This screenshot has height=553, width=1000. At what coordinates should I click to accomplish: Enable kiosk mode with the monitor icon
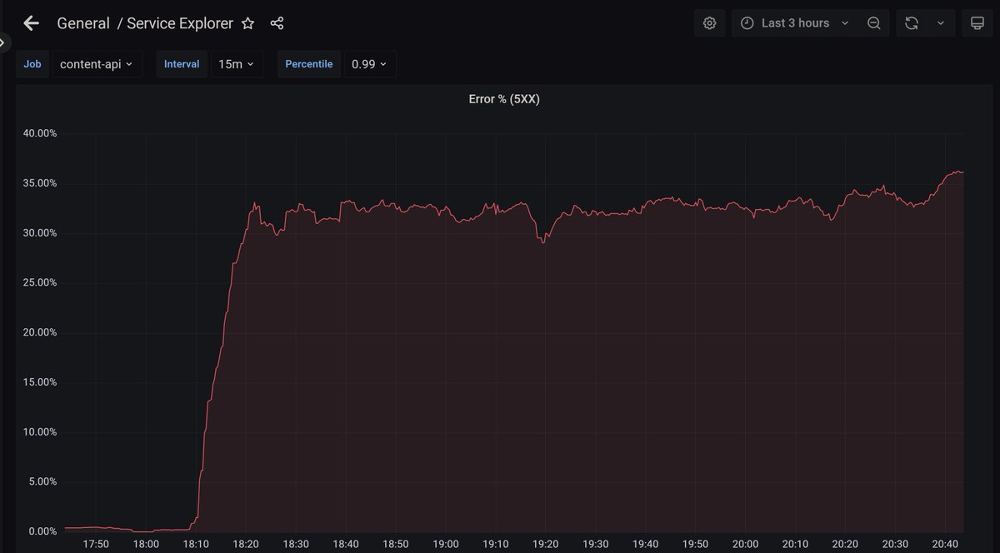[977, 22]
